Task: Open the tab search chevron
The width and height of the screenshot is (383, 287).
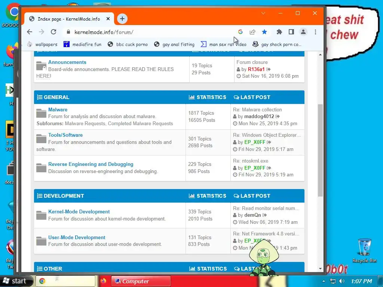Action: click(x=263, y=13)
